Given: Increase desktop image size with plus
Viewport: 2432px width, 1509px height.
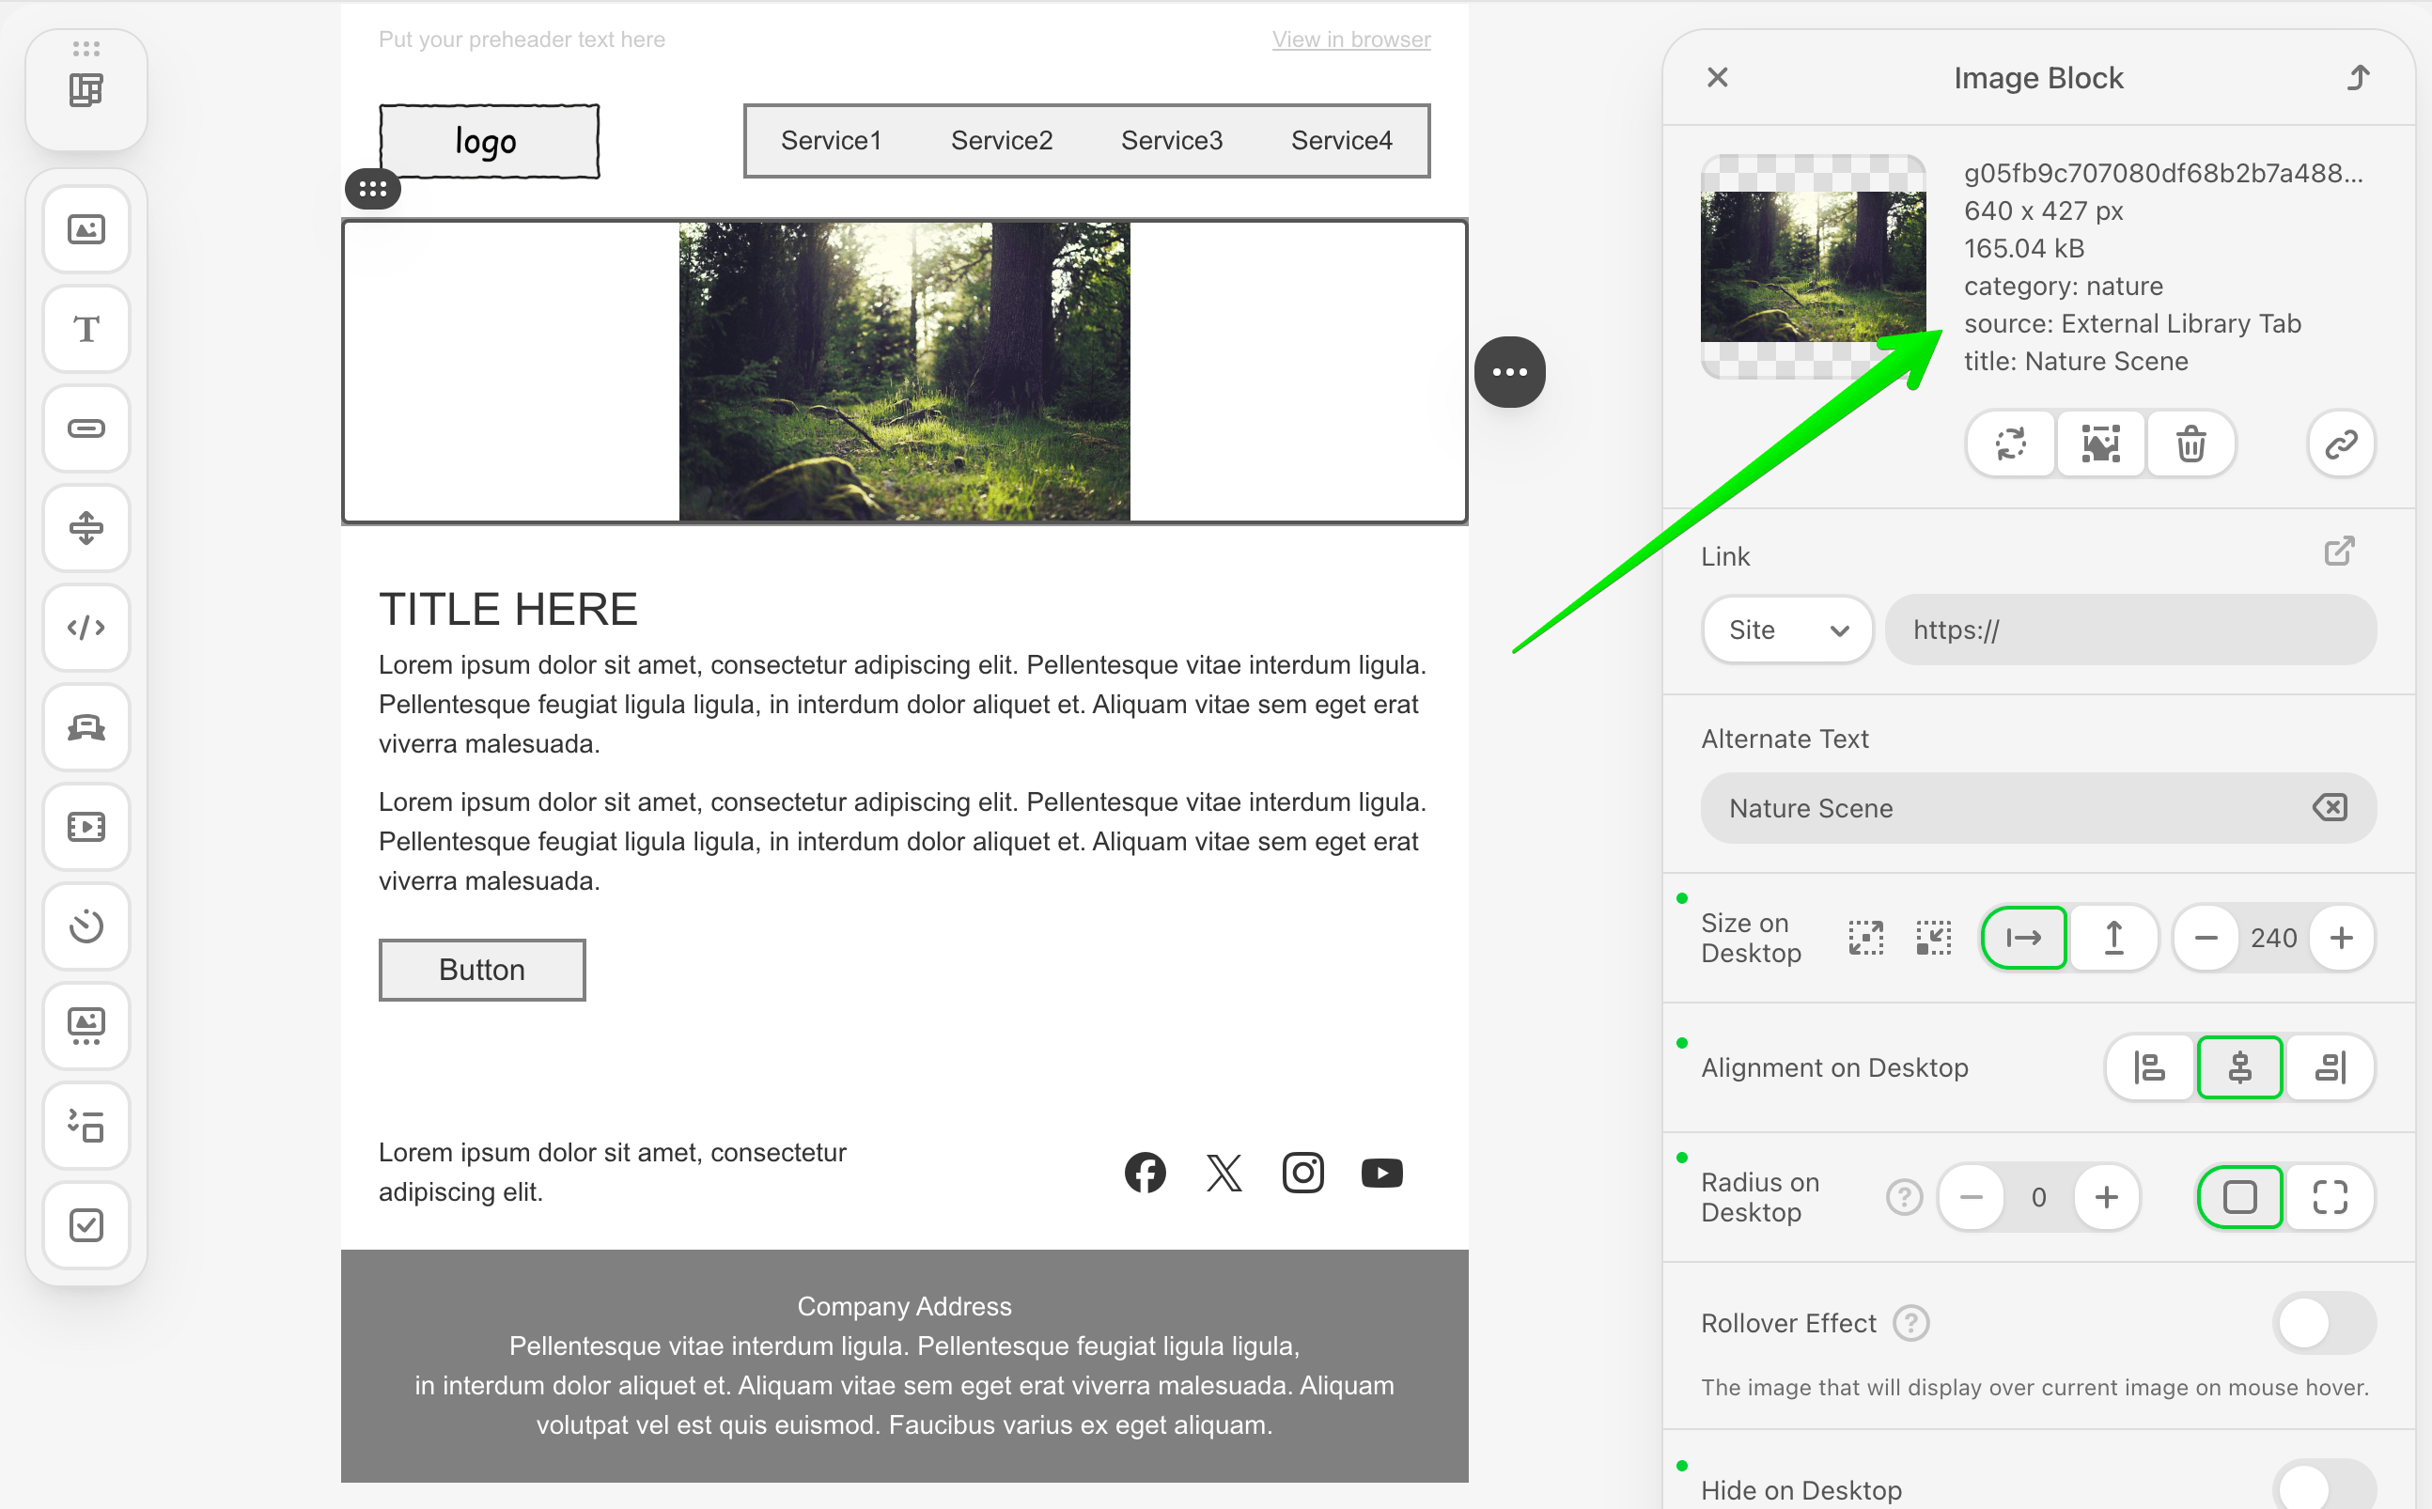Looking at the screenshot, I should [2341, 938].
